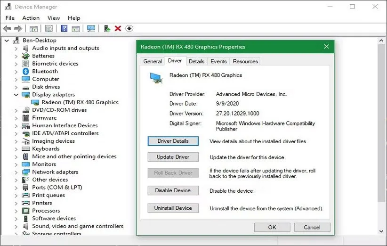Click the black down-arrow circle toolbar icon
Image resolution: width=387 pixels, height=246 pixels.
129,29
